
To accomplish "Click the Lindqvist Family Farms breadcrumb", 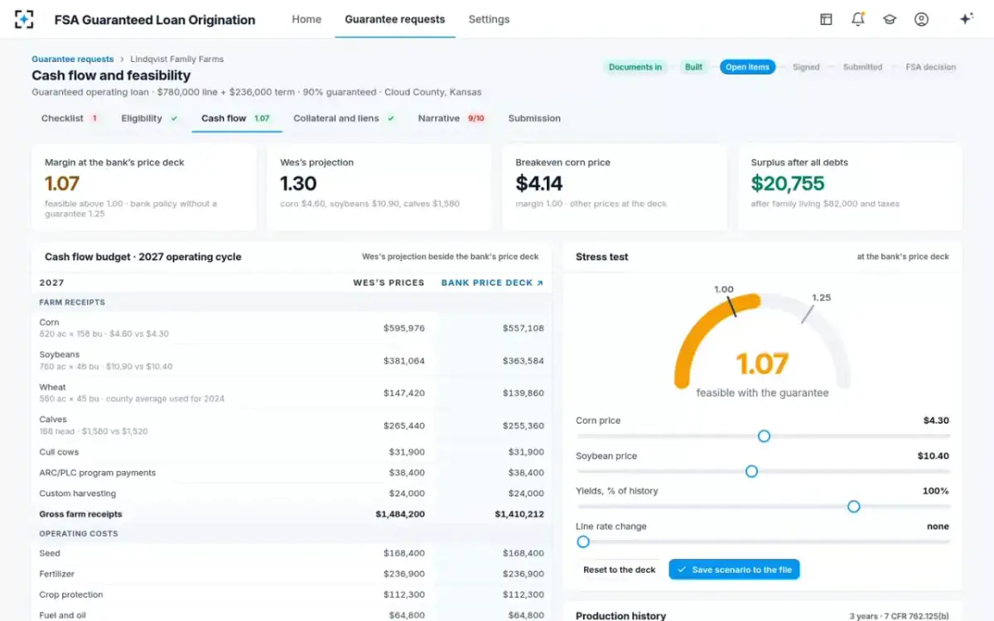I will click(x=176, y=60).
